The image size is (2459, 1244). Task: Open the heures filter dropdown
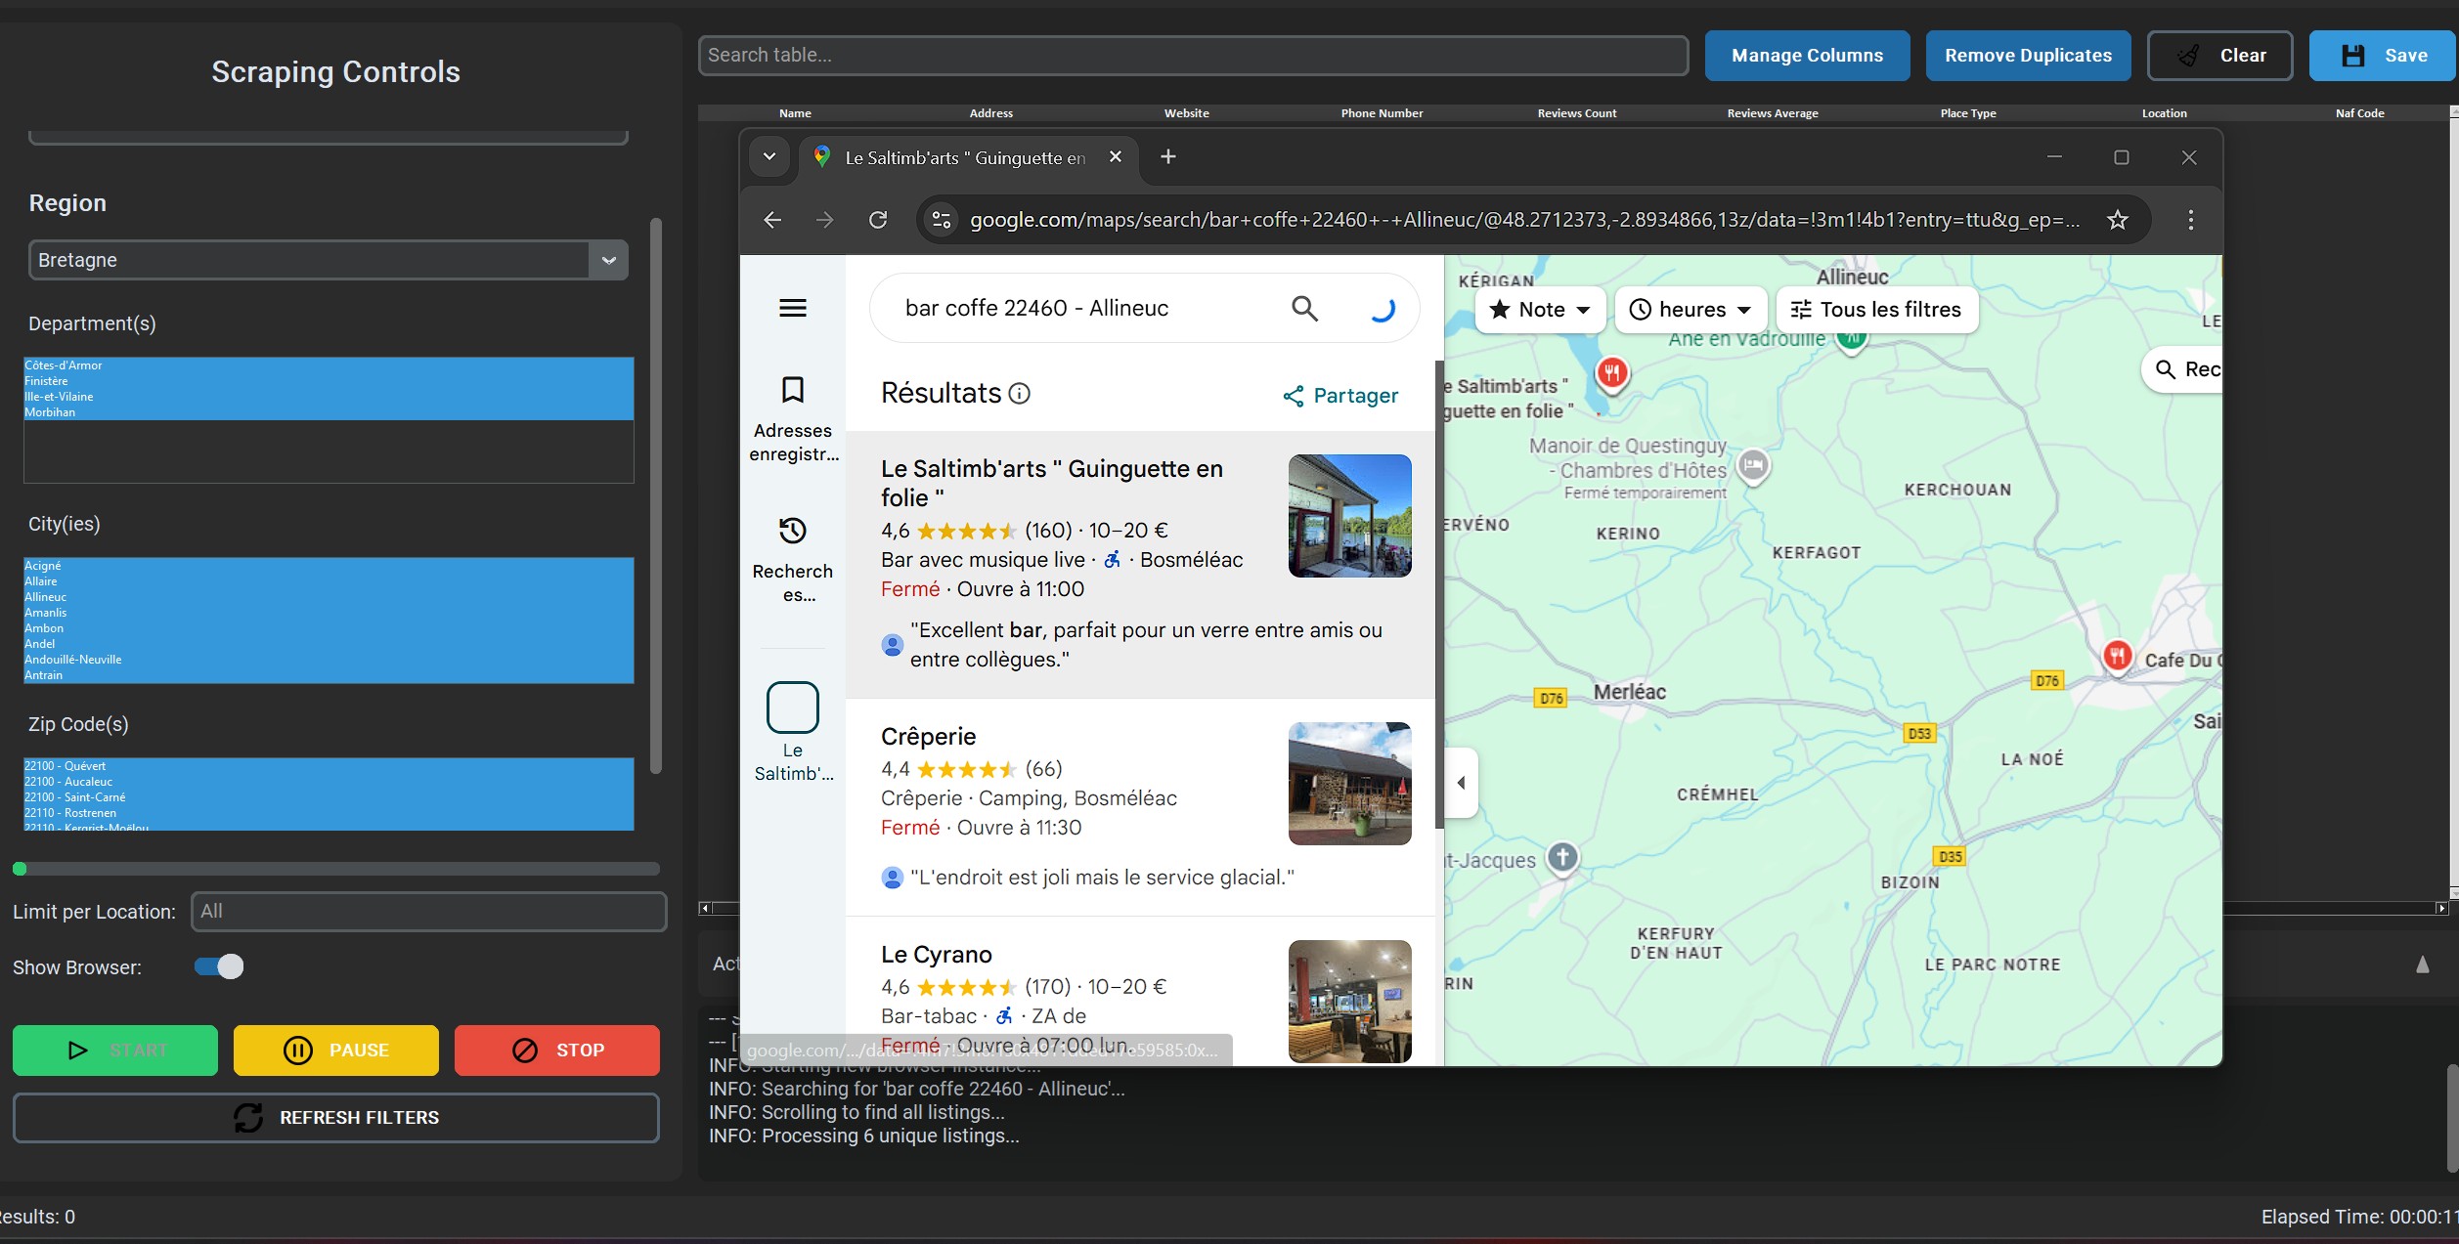pos(1691,310)
